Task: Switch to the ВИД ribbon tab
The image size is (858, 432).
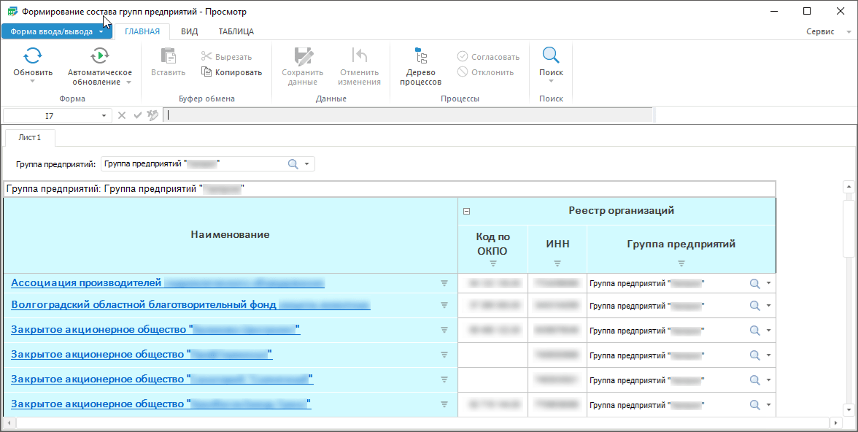Action: (189, 31)
